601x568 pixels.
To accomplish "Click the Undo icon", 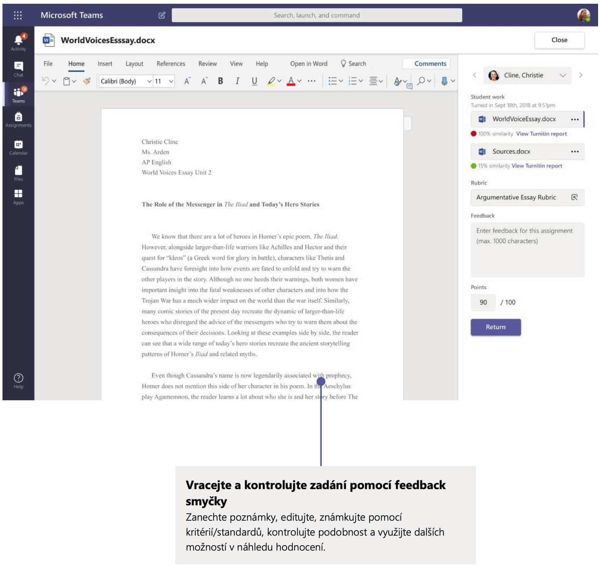I will [x=46, y=81].
